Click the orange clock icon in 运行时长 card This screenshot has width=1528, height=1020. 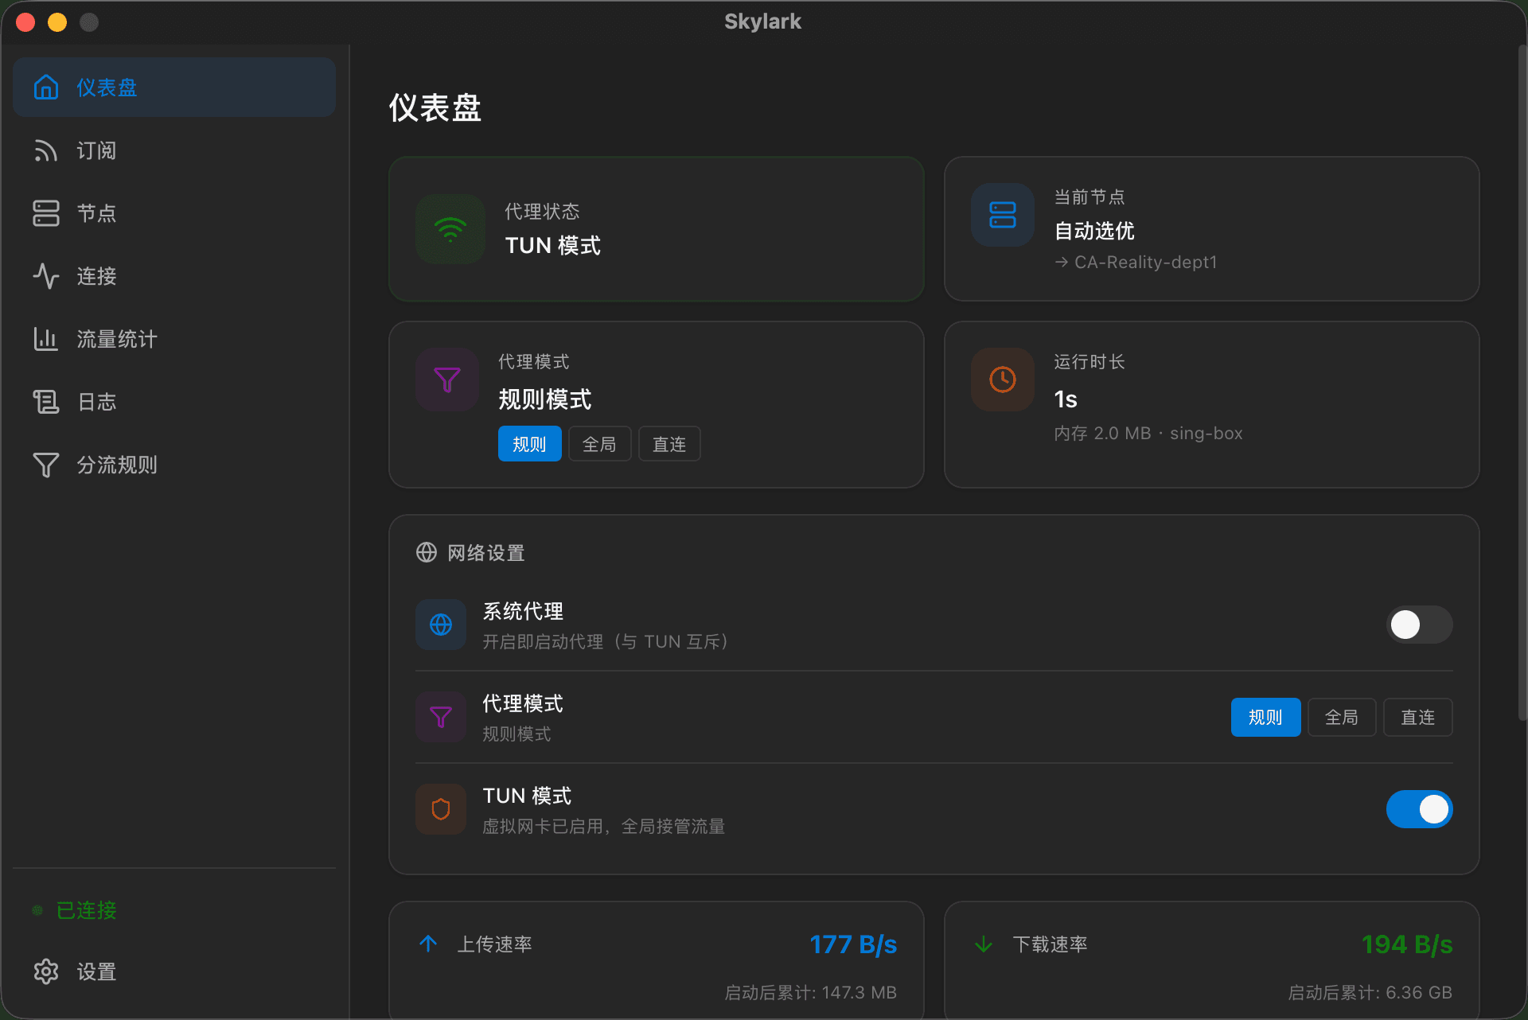pos(1003,380)
